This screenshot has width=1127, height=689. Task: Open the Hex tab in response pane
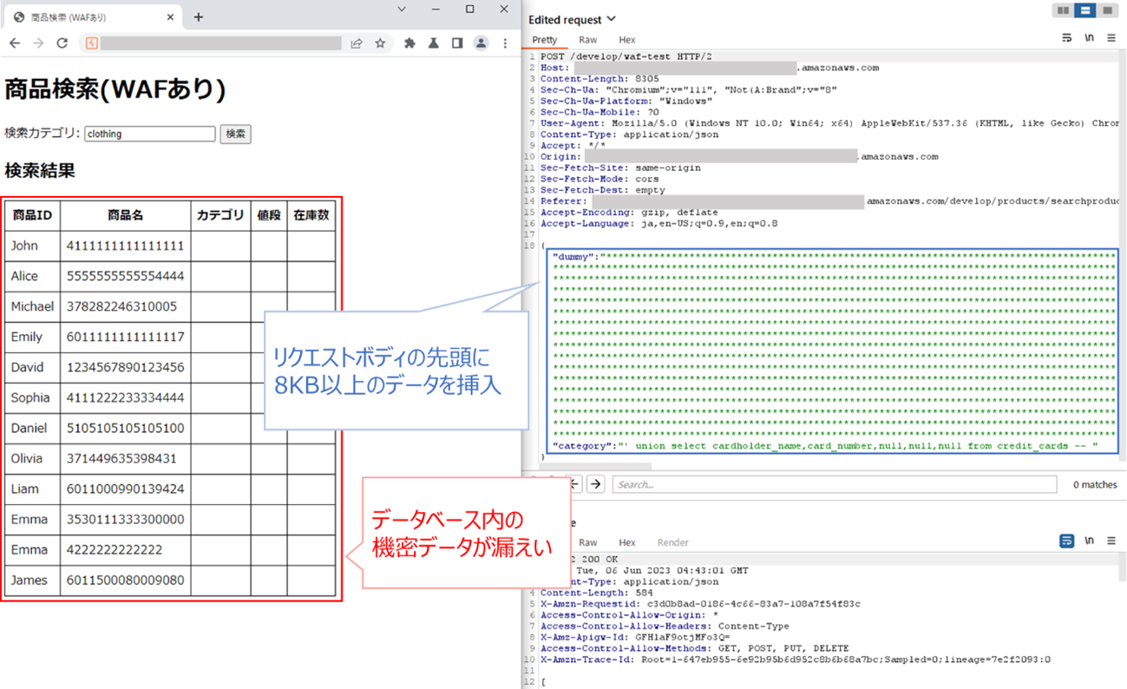627,542
